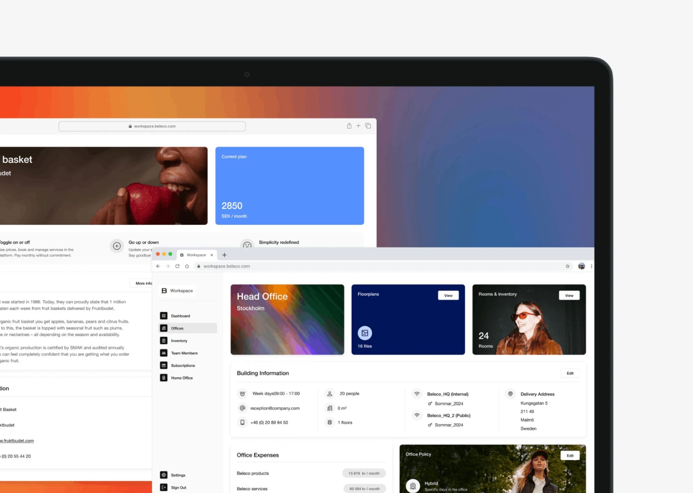Image resolution: width=693 pixels, height=493 pixels.
Task: Open Settings from the sidebar
Action: pos(178,475)
